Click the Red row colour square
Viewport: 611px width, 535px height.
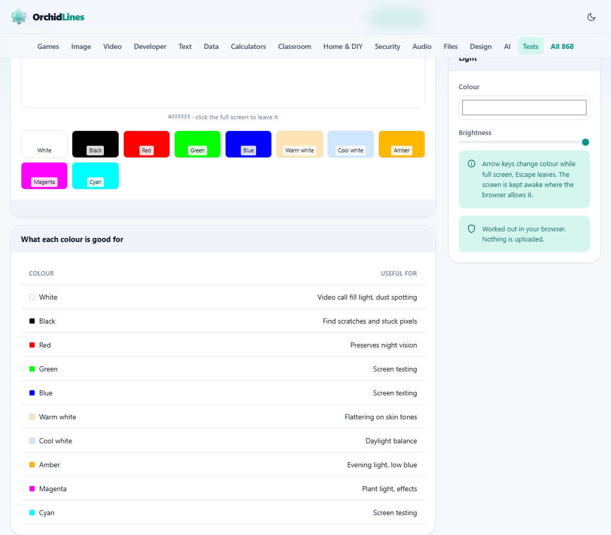pyautogui.click(x=32, y=345)
